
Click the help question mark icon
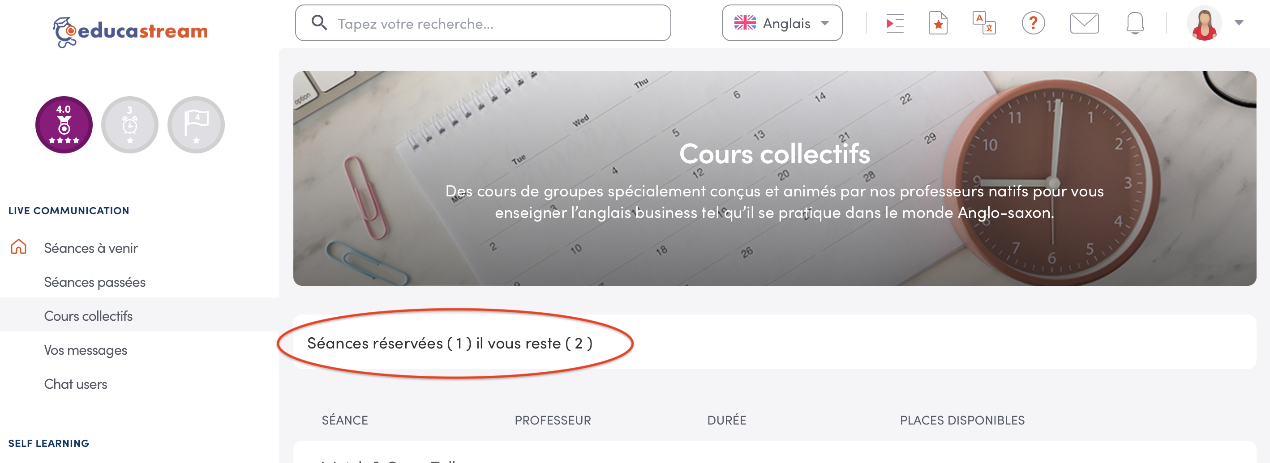click(x=1034, y=23)
